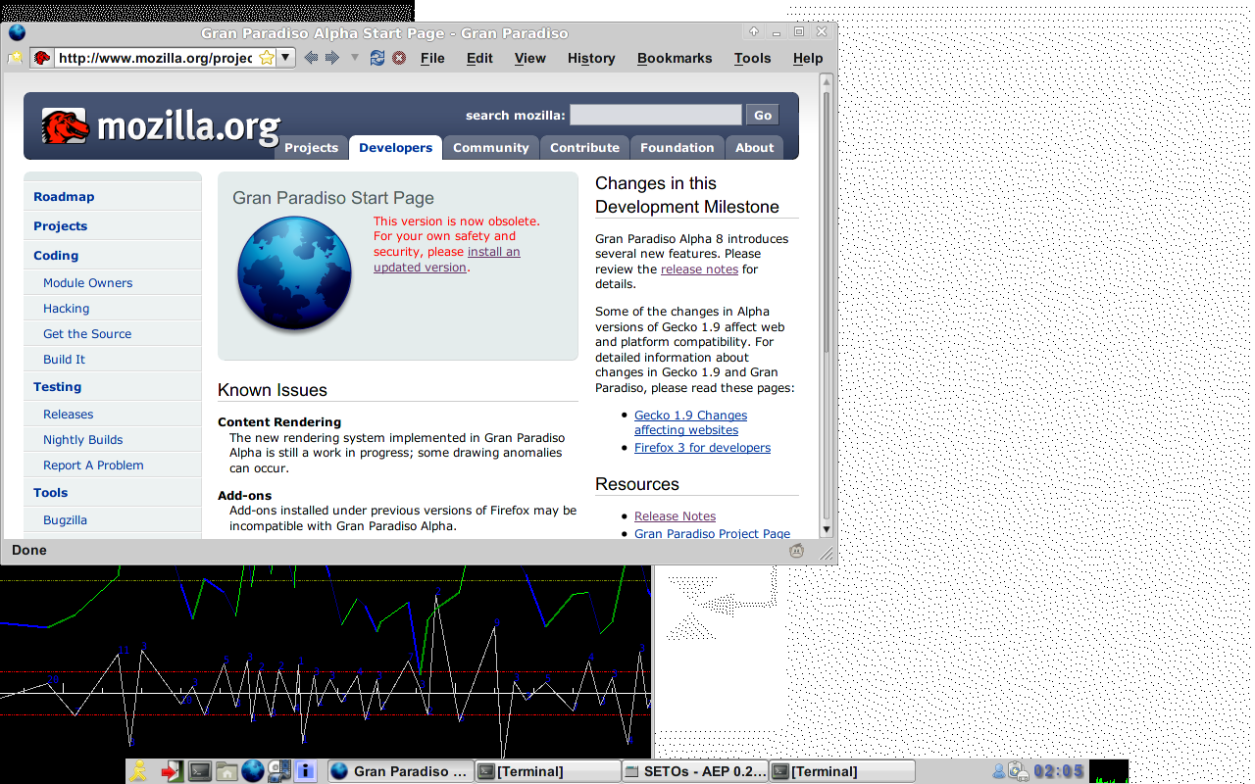Open the Edit menu

[x=479, y=58]
